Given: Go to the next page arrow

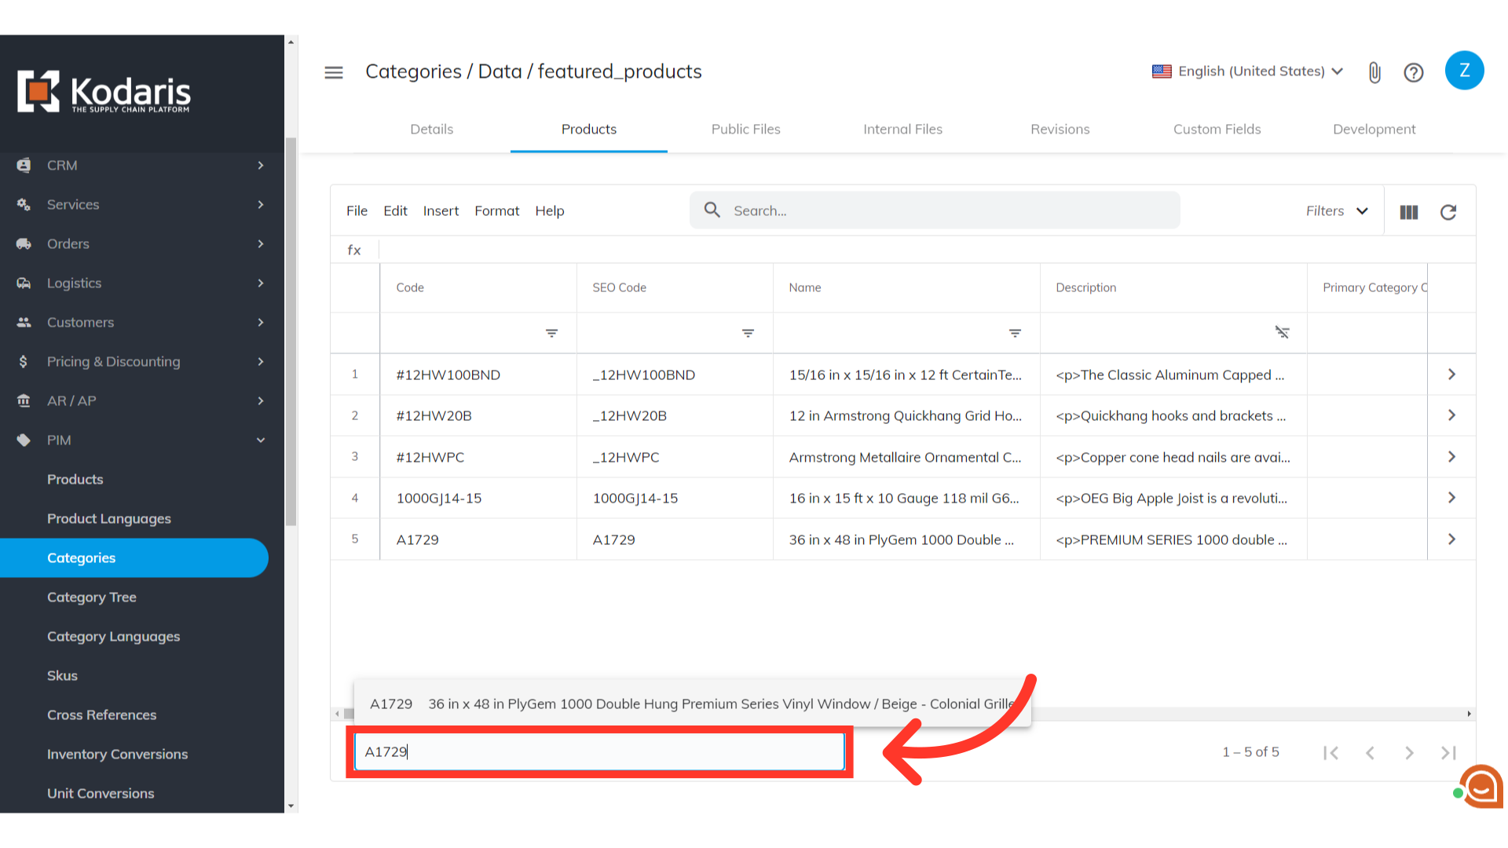Looking at the screenshot, I should click(x=1409, y=753).
